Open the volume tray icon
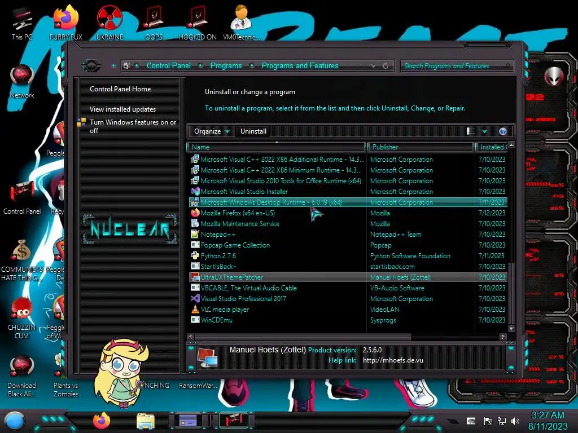Image resolution: width=578 pixels, height=433 pixels. tap(515, 421)
